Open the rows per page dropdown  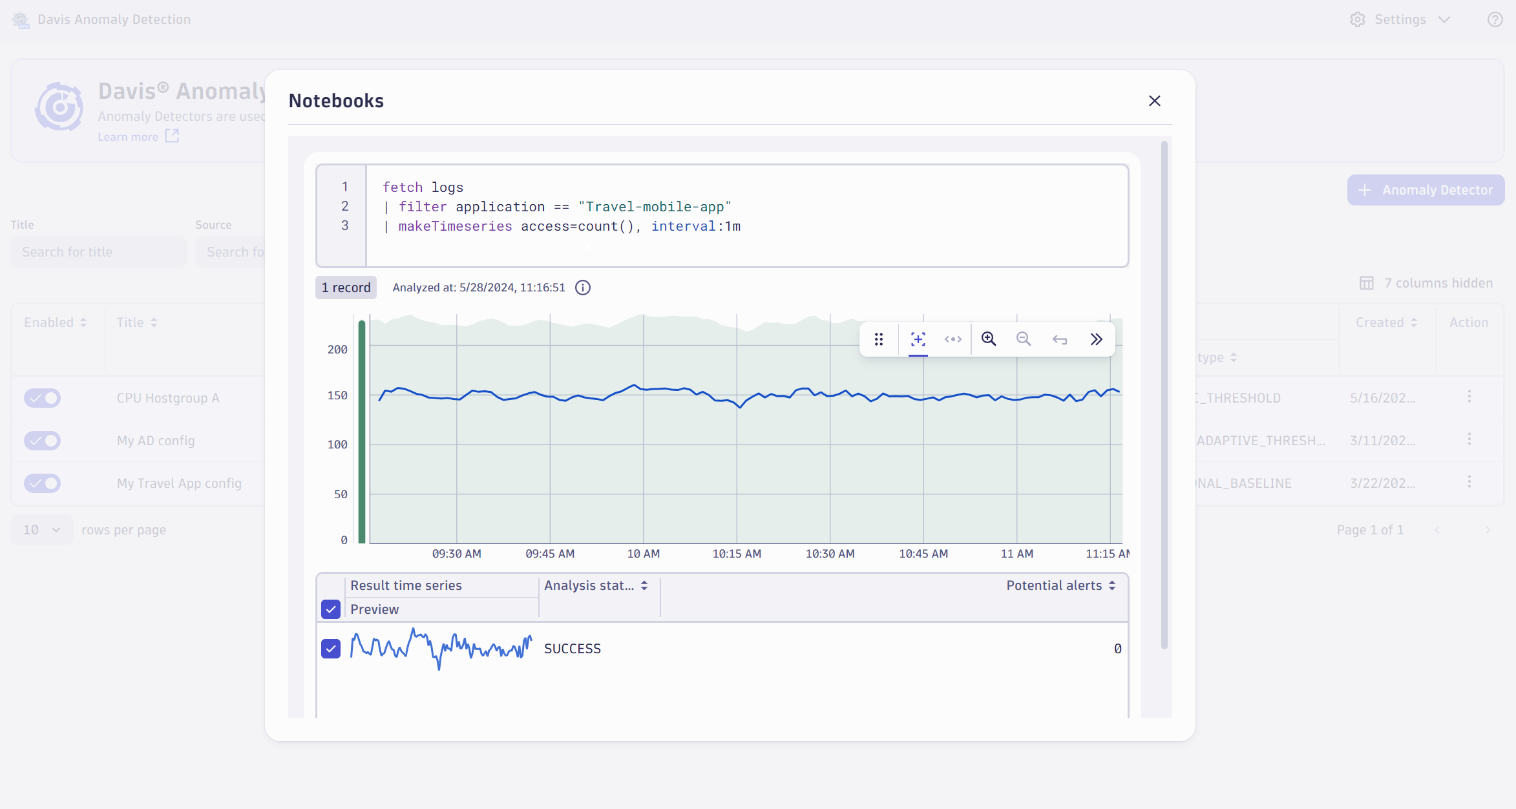tap(41, 529)
